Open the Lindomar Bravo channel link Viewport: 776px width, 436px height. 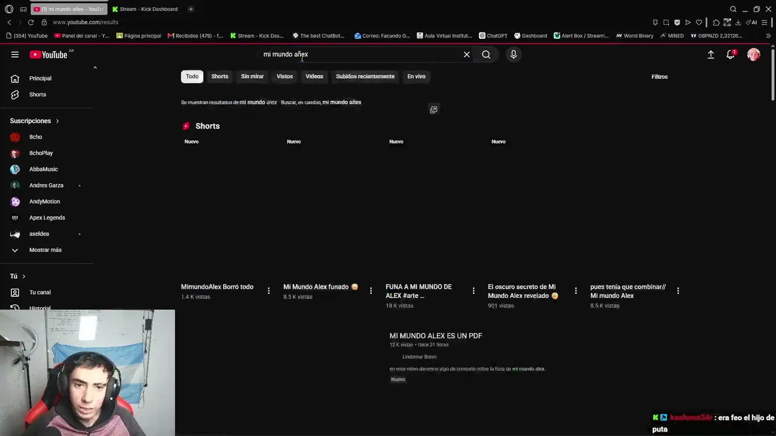420,357
